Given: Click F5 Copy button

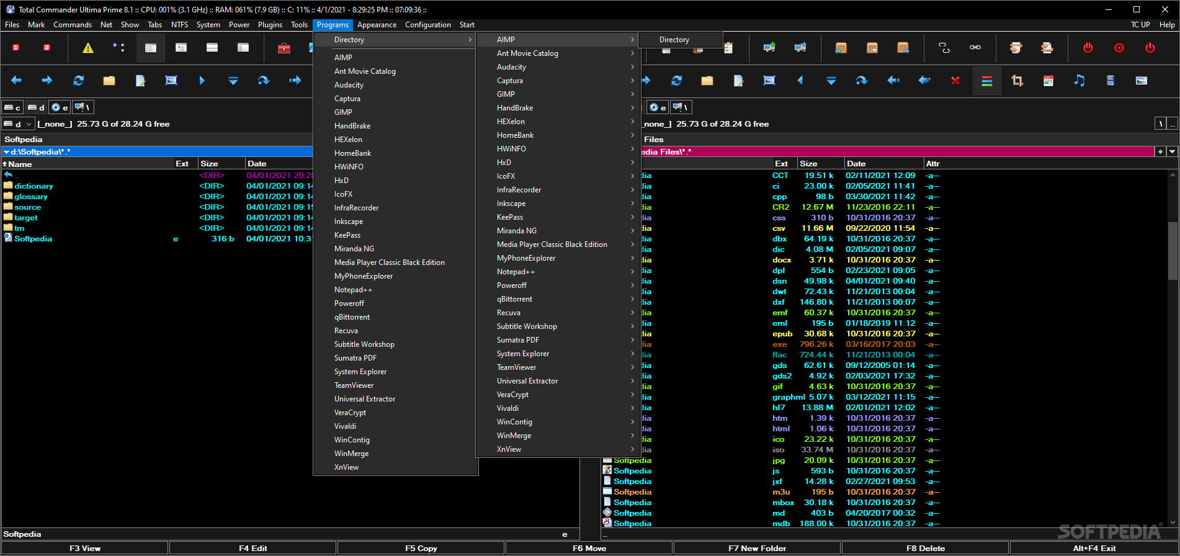Looking at the screenshot, I should point(421,548).
